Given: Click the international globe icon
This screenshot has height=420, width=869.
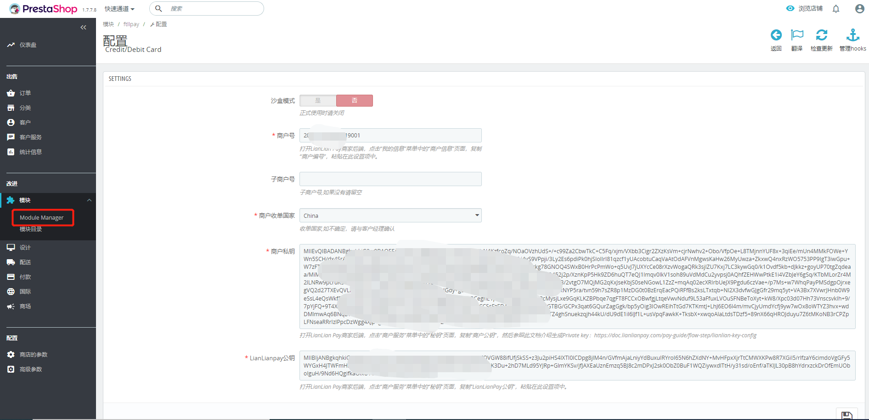Looking at the screenshot, I should click(x=11, y=292).
